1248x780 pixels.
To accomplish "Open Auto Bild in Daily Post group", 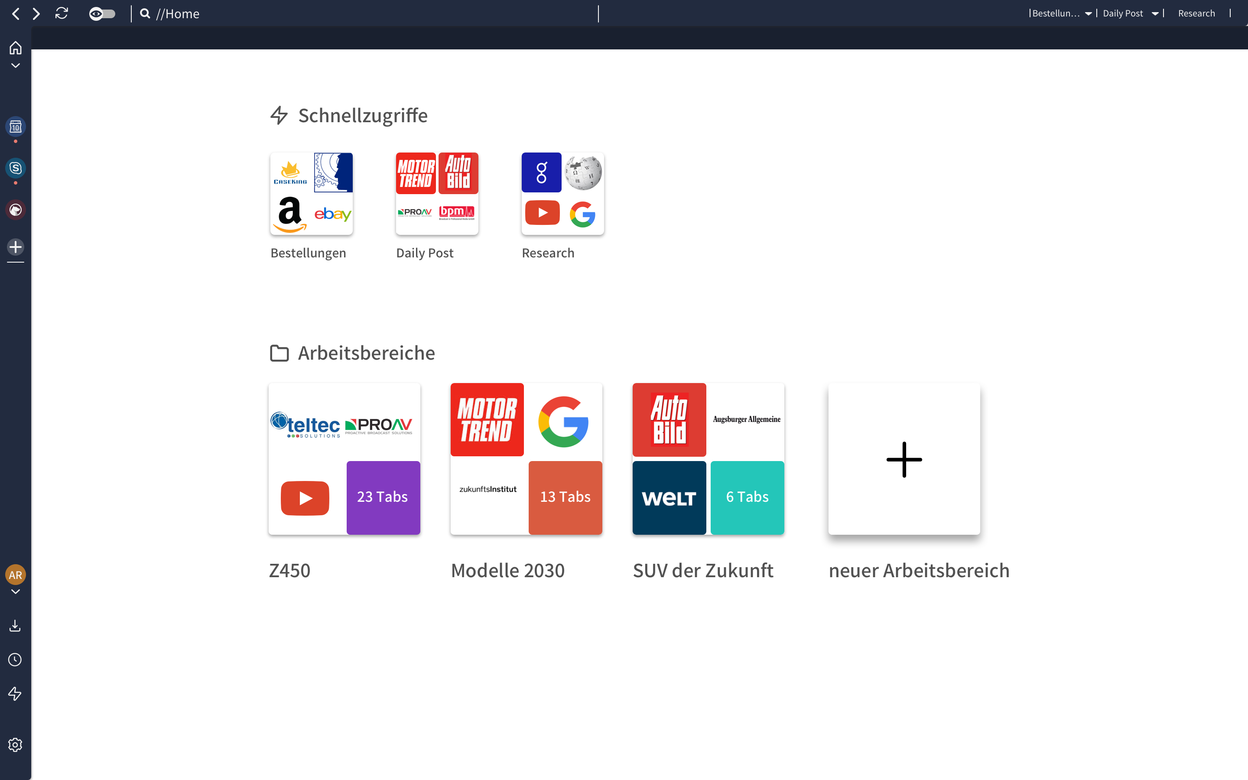I will click(x=458, y=173).
